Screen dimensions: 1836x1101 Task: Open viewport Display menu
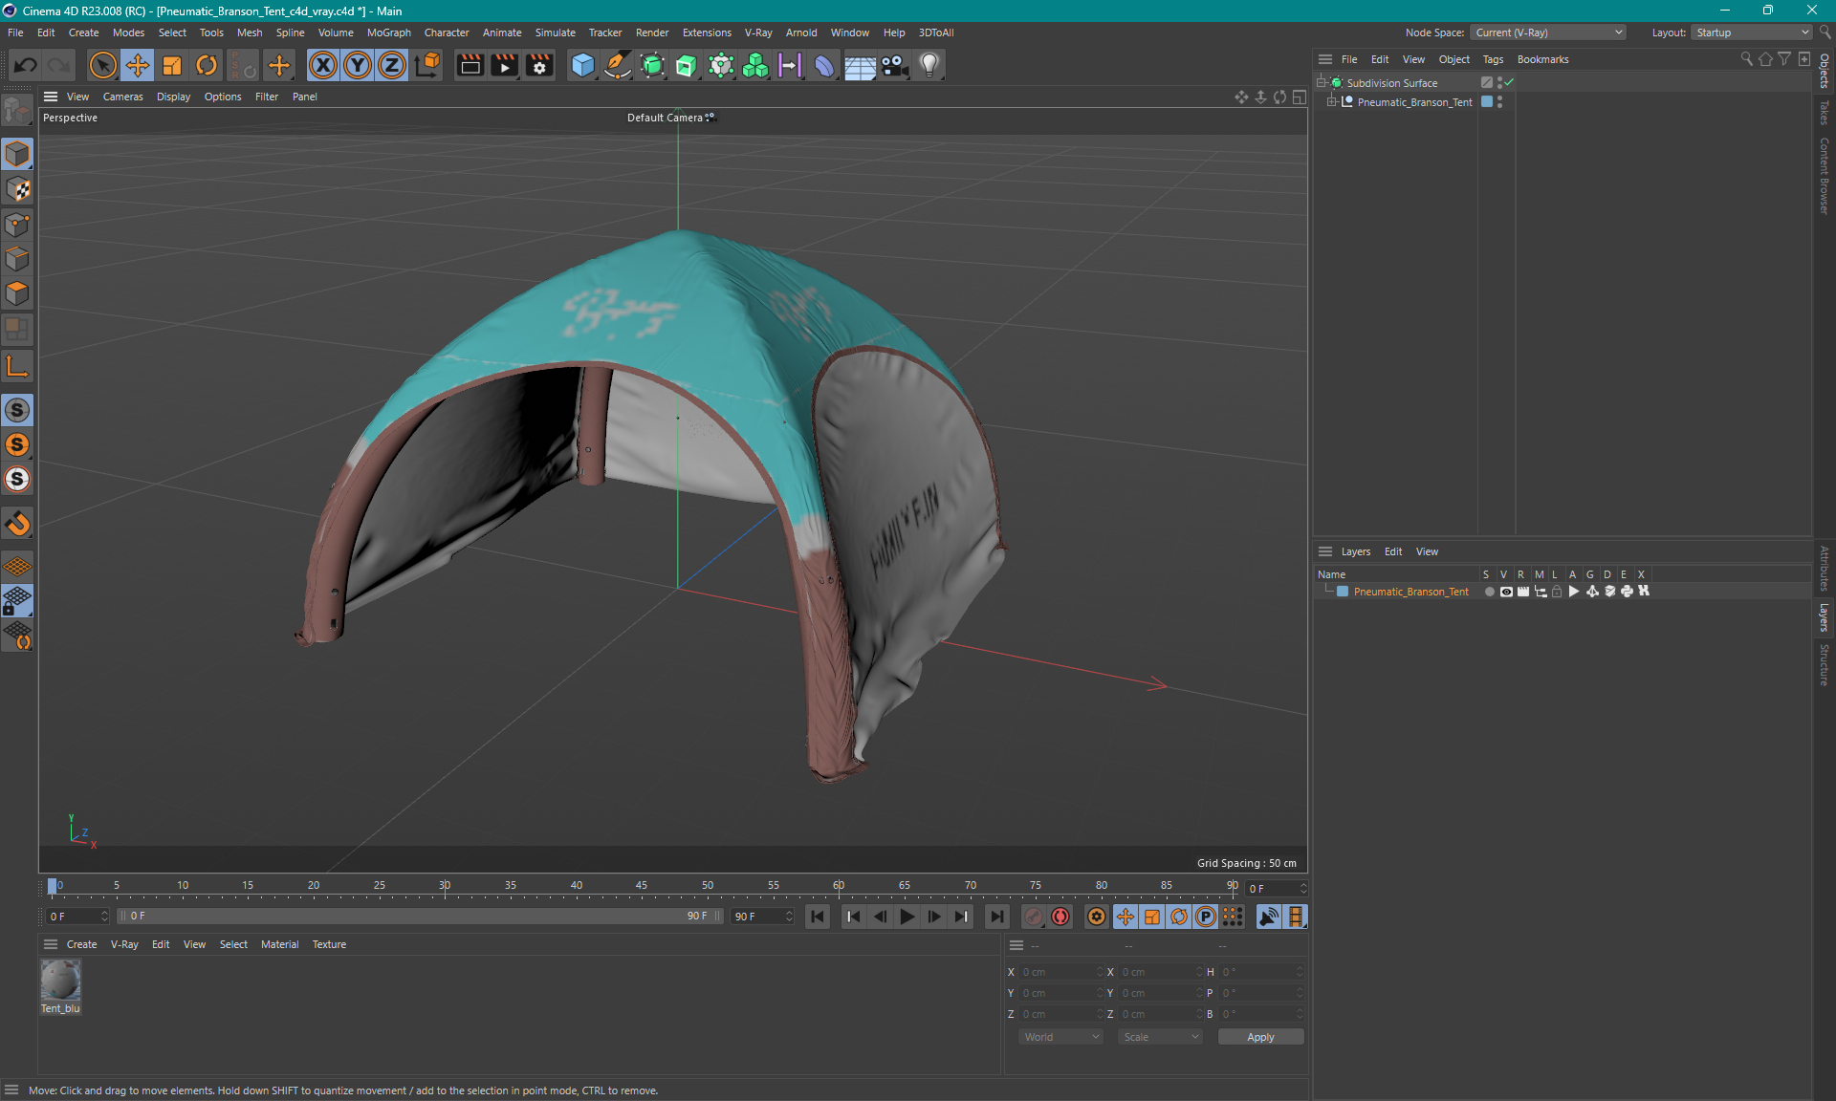click(173, 97)
